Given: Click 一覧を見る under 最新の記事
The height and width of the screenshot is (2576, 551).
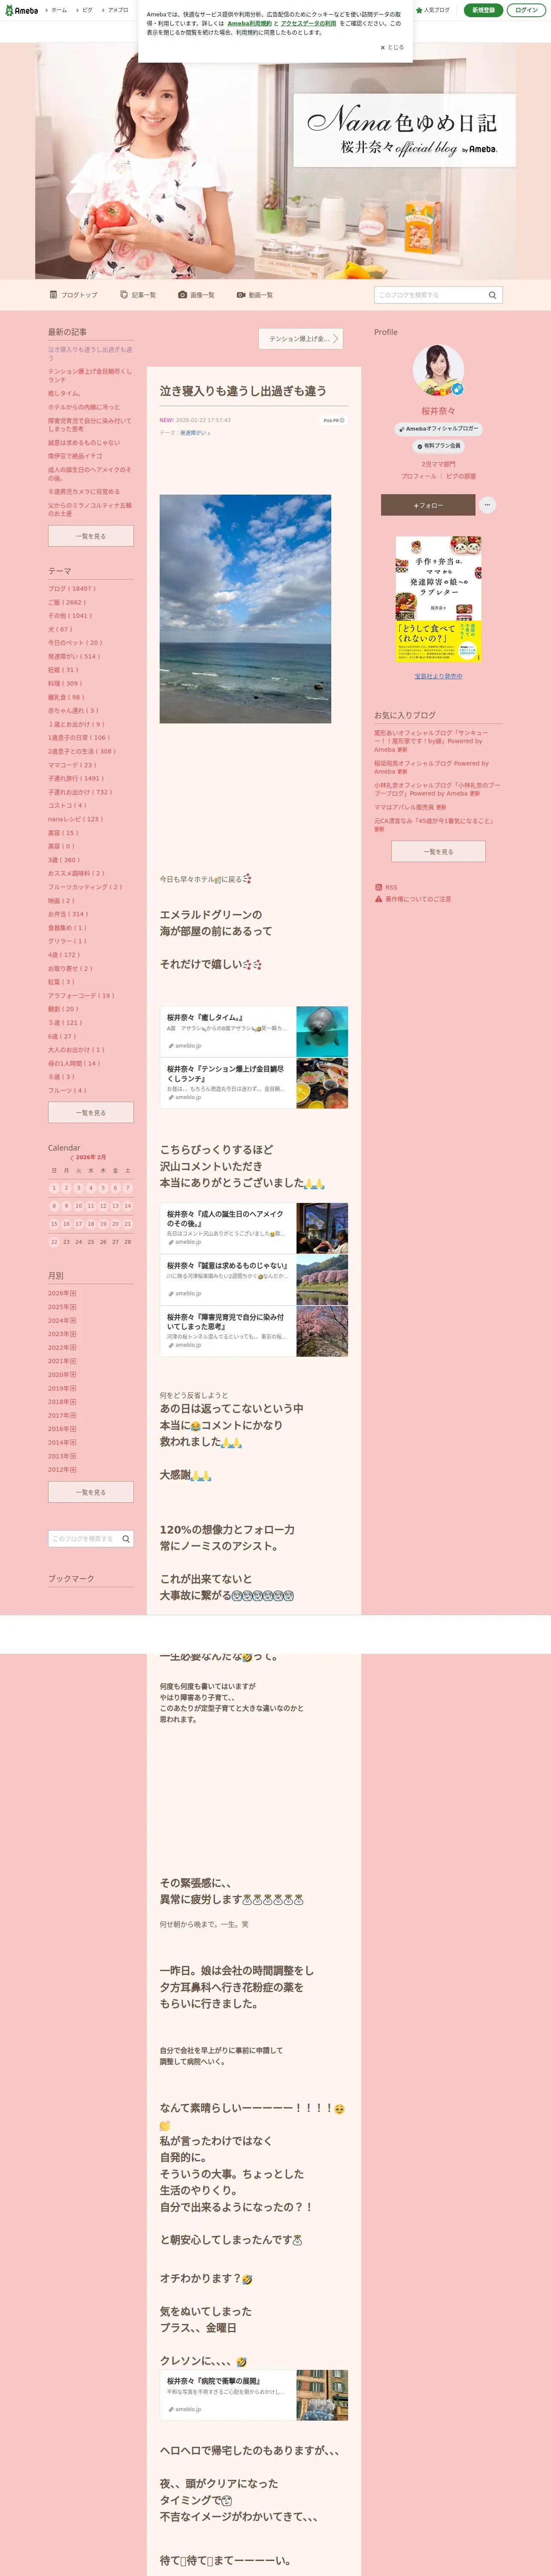Looking at the screenshot, I should point(91,536).
